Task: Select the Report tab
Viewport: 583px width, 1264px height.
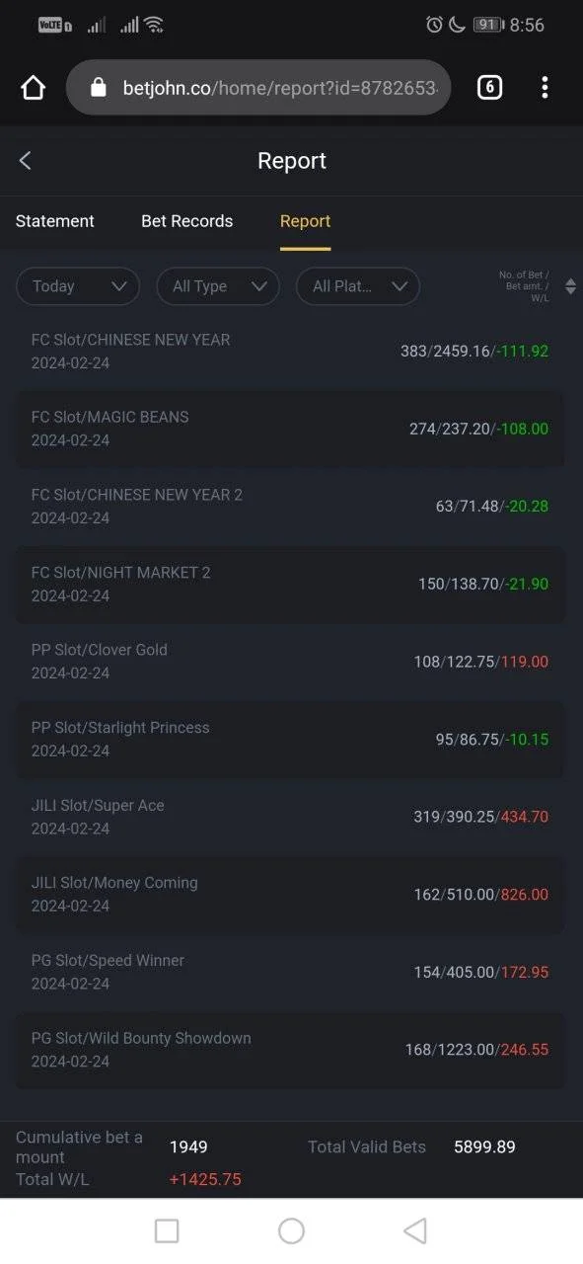Action: (305, 221)
